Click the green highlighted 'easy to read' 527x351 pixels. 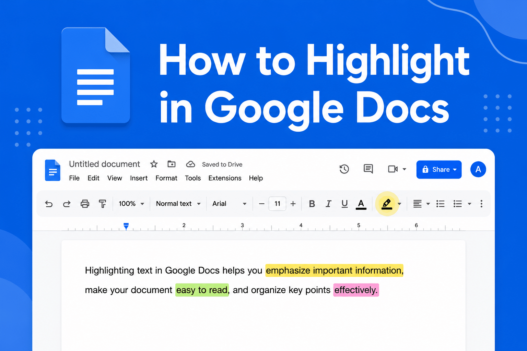click(x=202, y=290)
